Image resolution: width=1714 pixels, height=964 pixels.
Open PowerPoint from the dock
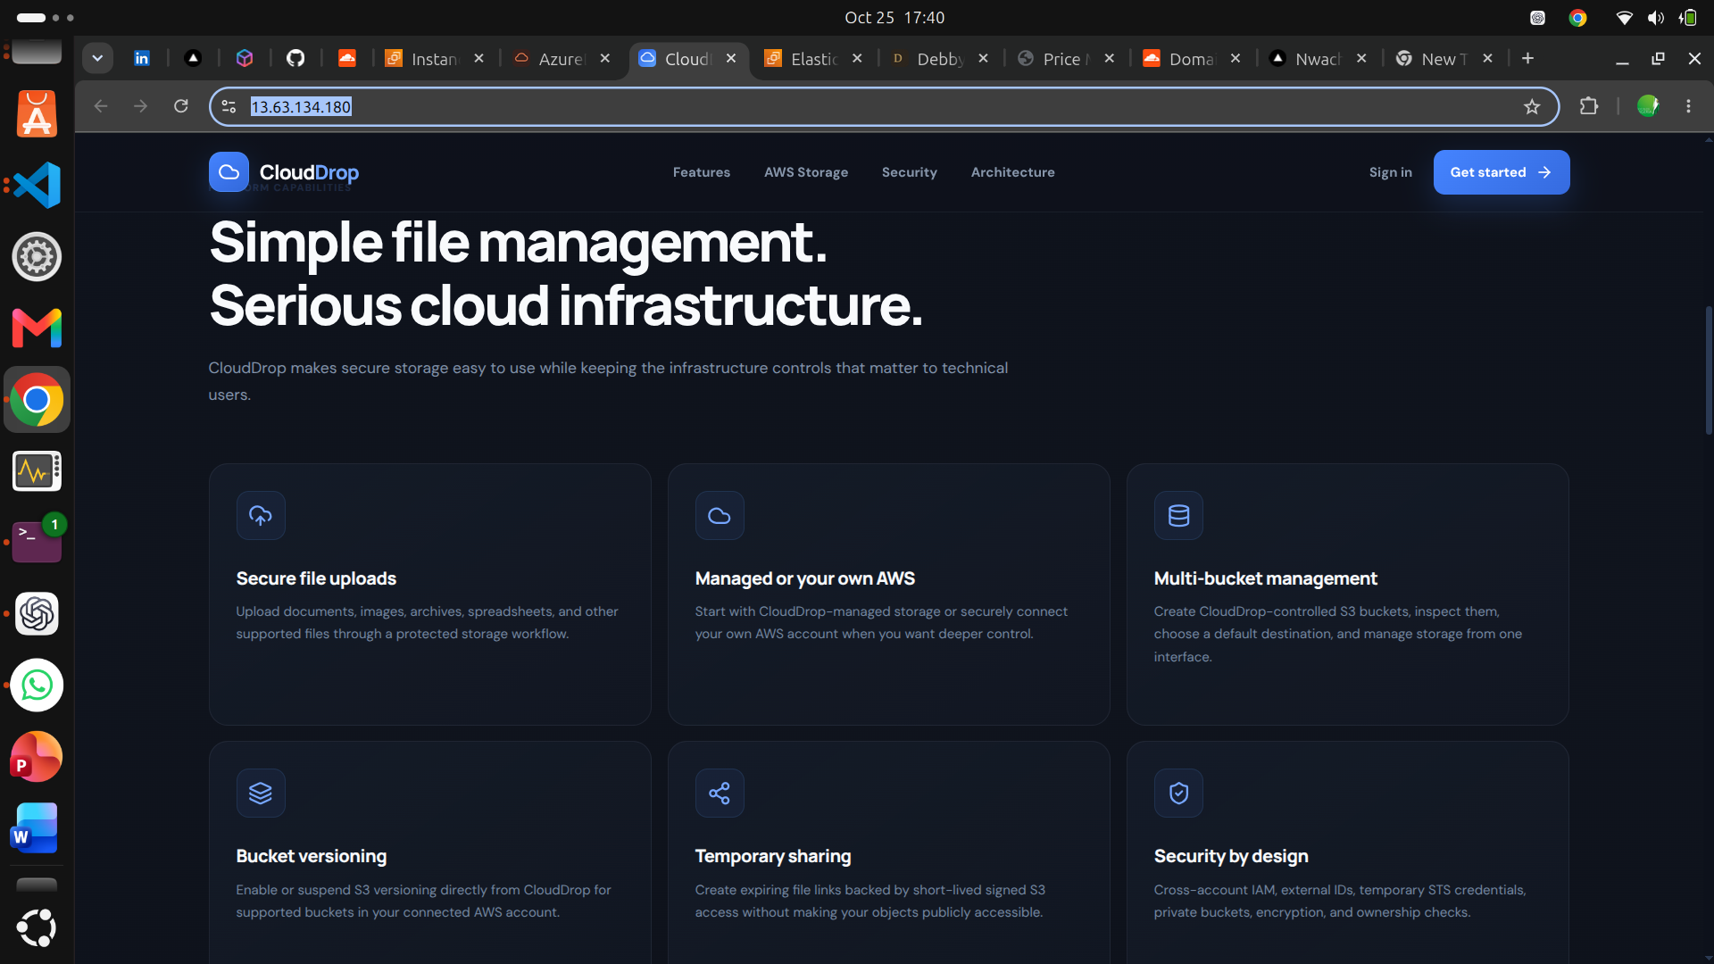click(x=37, y=756)
